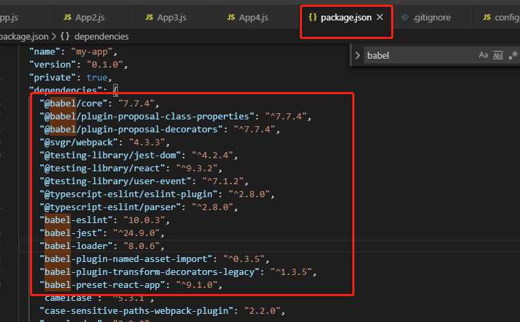Click the "^24.9.0" version string

point(136,233)
